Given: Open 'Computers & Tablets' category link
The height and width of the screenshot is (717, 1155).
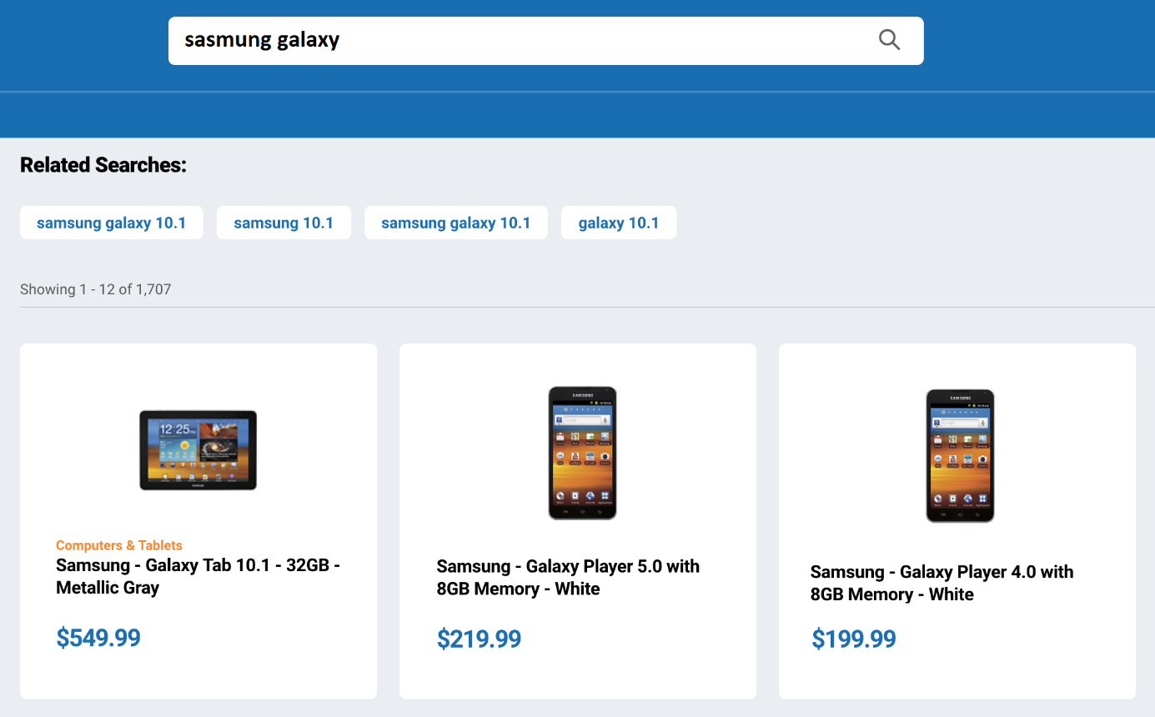Looking at the screenshot, I should [119, 545].
